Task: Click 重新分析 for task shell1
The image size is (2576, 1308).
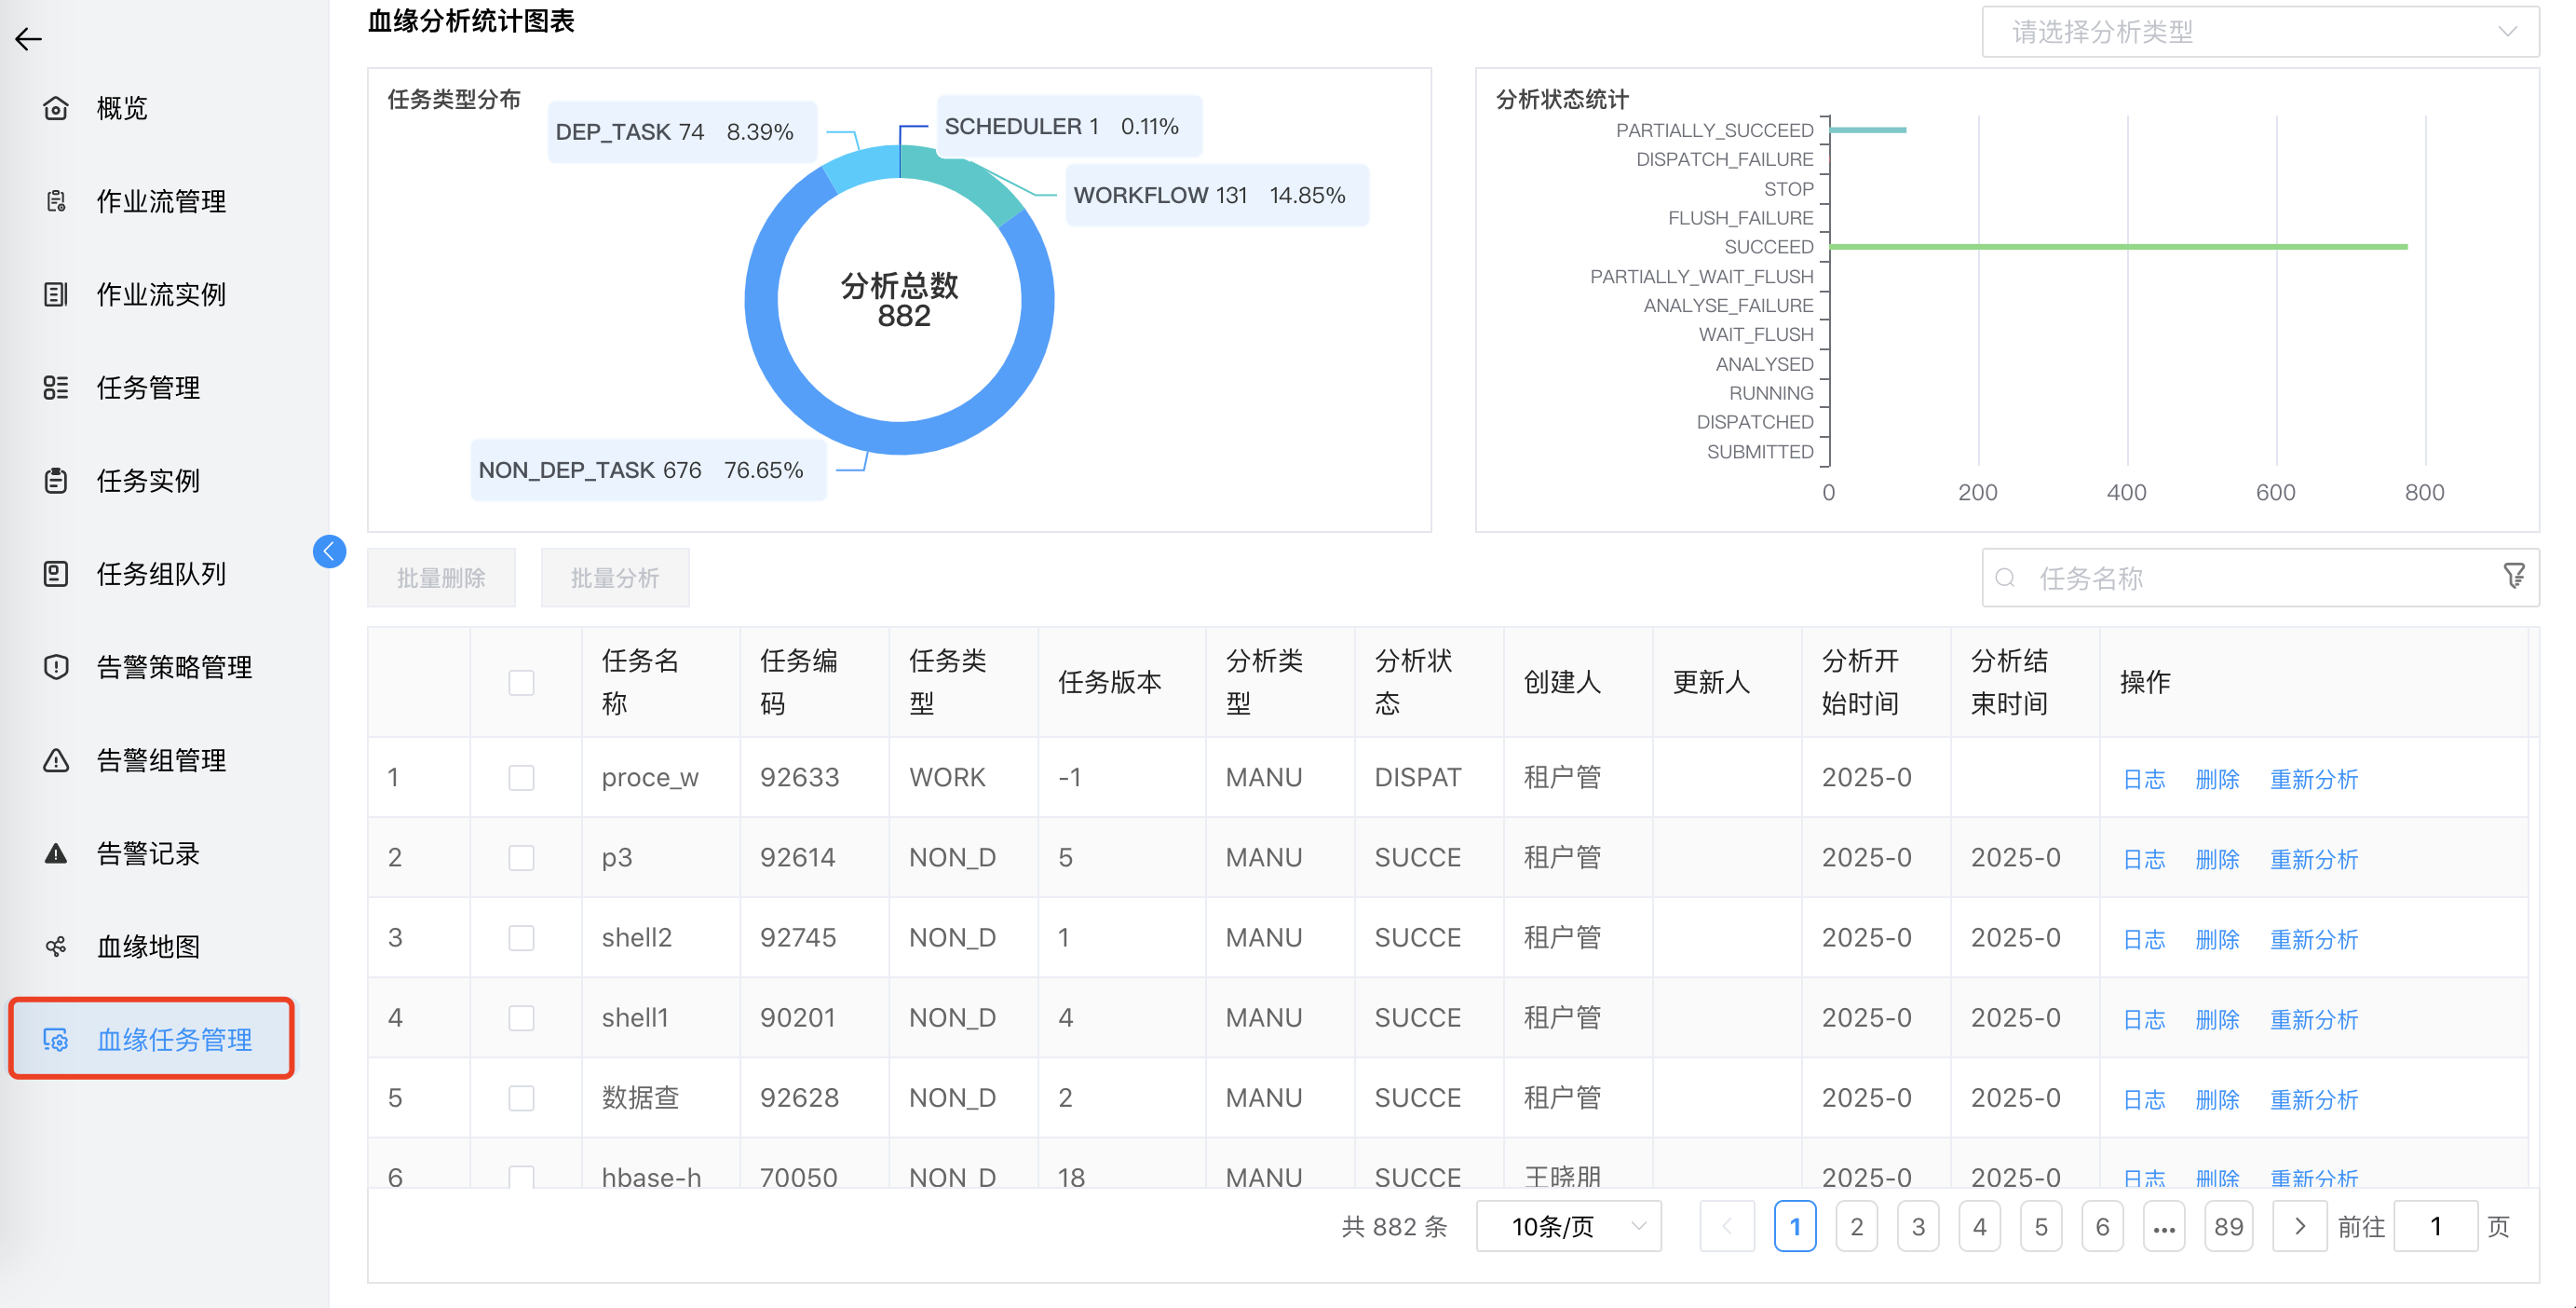Action: click(x=2313, y=1019)
